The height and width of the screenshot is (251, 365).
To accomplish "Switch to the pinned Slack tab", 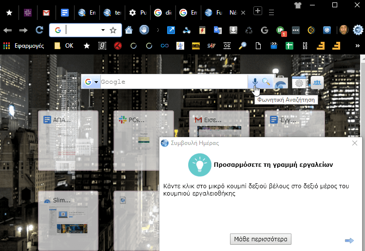I will point(28,13).
